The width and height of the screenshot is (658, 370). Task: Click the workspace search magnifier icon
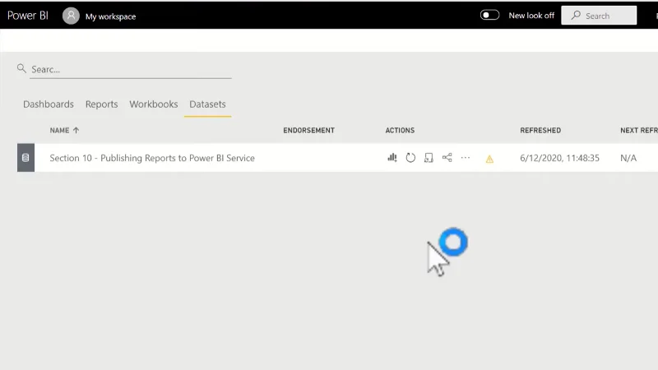(21, 68)
